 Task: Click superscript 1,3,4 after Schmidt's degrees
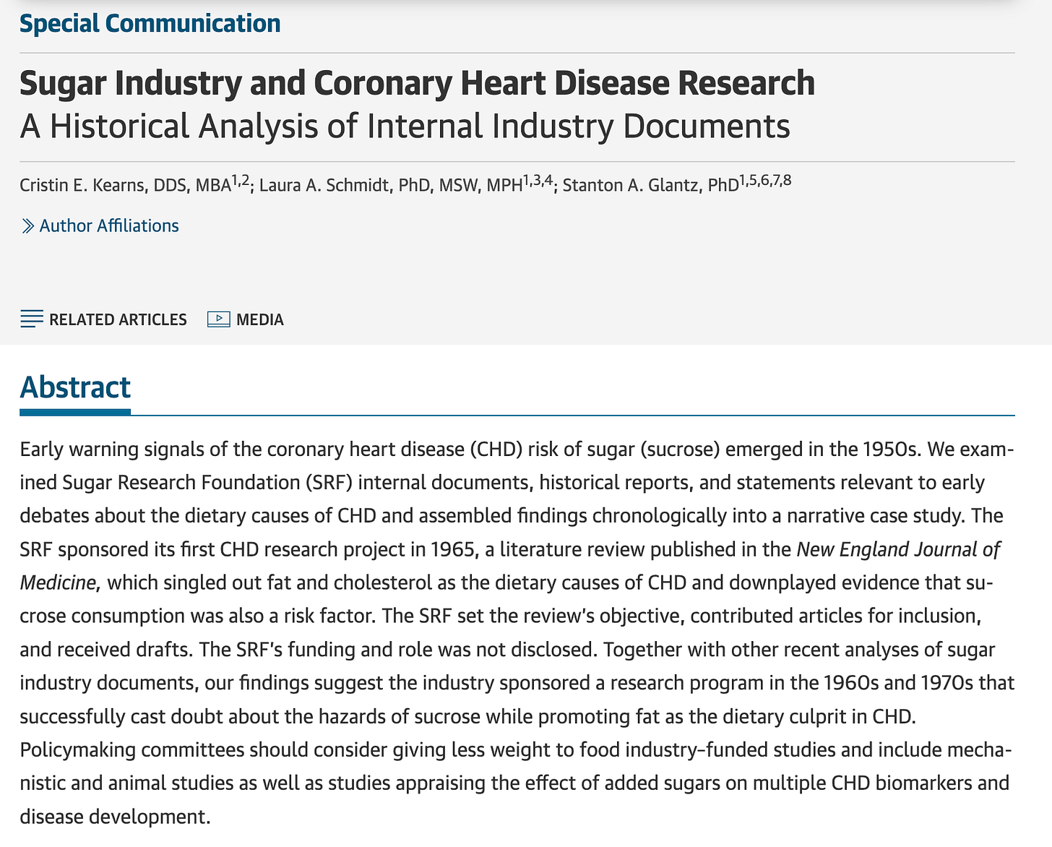click(538, 181)
